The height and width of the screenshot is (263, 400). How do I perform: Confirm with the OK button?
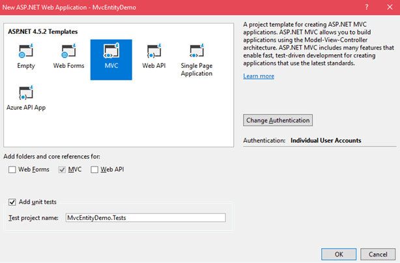coord(339,255)
